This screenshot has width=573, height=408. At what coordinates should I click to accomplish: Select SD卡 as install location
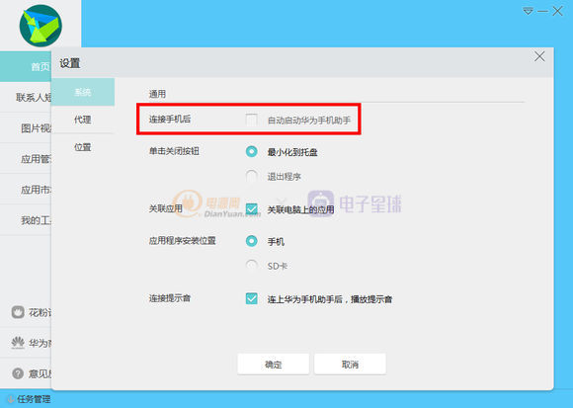point(251,266)
